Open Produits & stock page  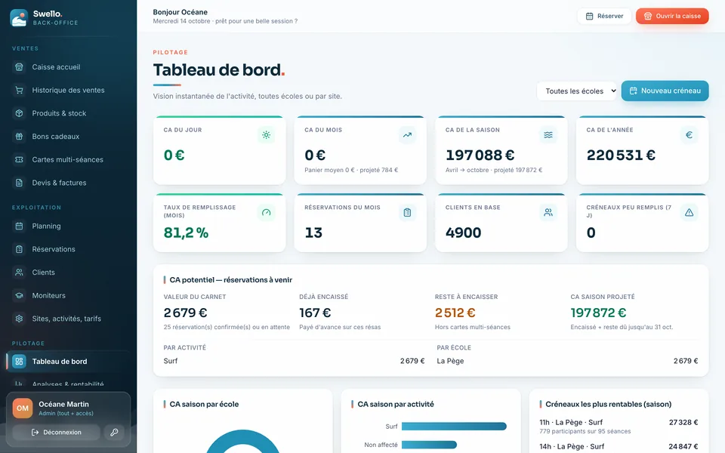[x=69, y=113]
